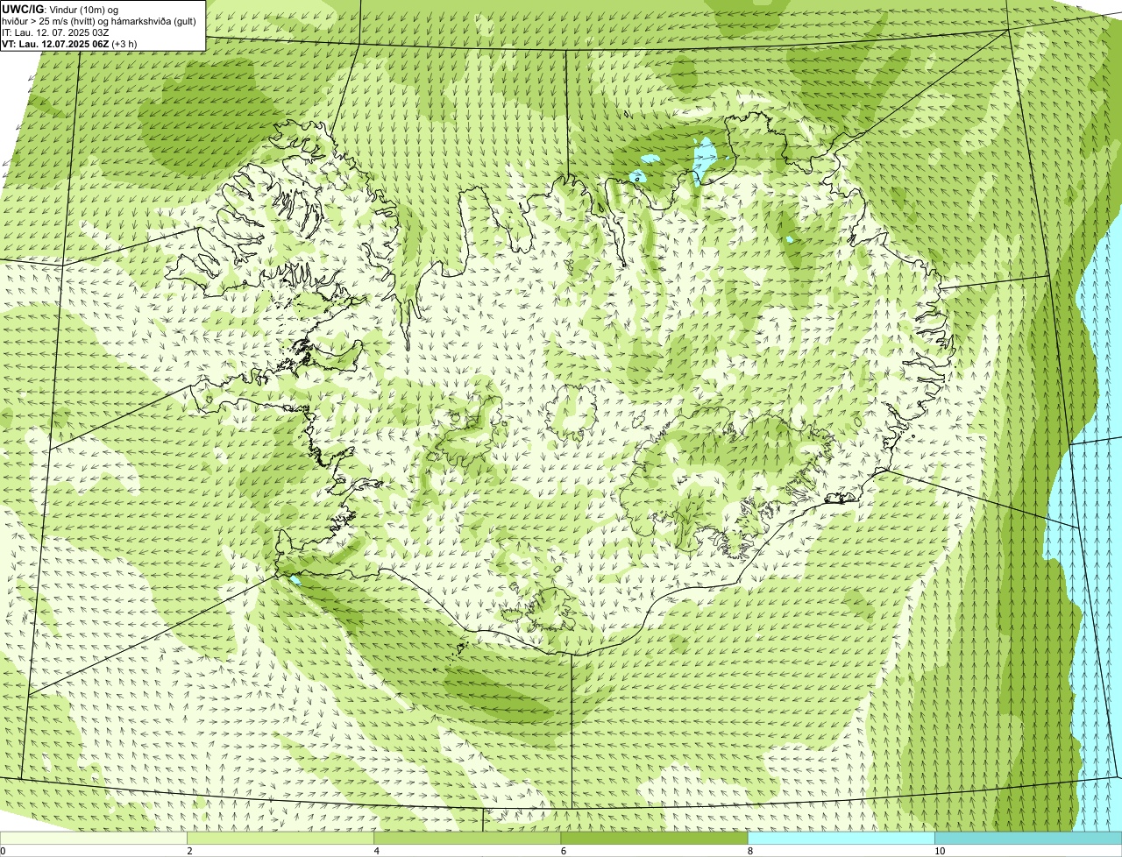Viewport: 1122px width, 857px height.
Task: Click the '6' tick label on the color scale
Action: 564,851
